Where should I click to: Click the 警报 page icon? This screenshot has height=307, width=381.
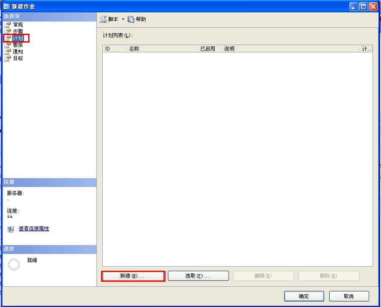click(8, 45)
